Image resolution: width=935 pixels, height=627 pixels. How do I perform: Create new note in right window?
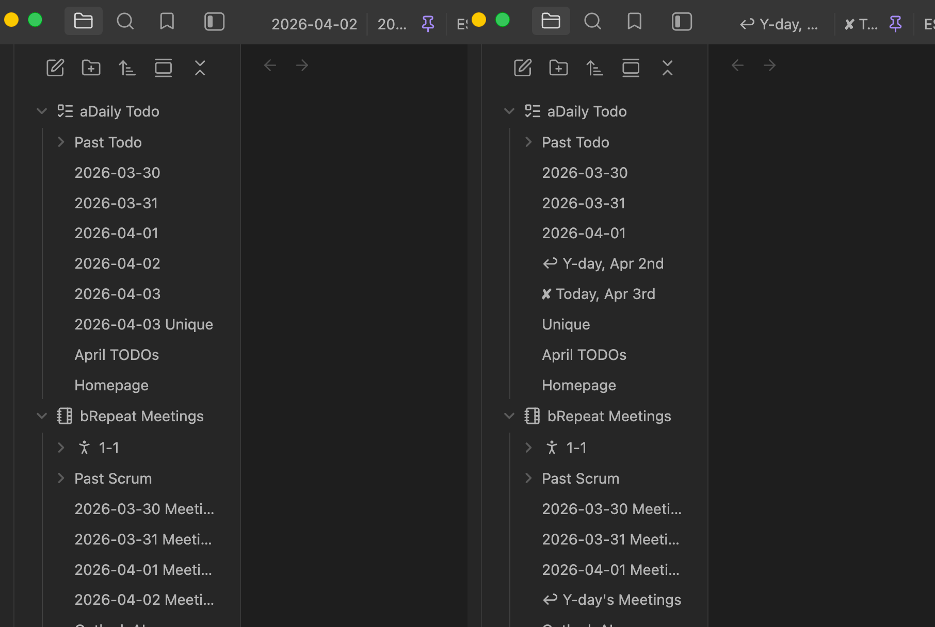click(x=523, y=68)
